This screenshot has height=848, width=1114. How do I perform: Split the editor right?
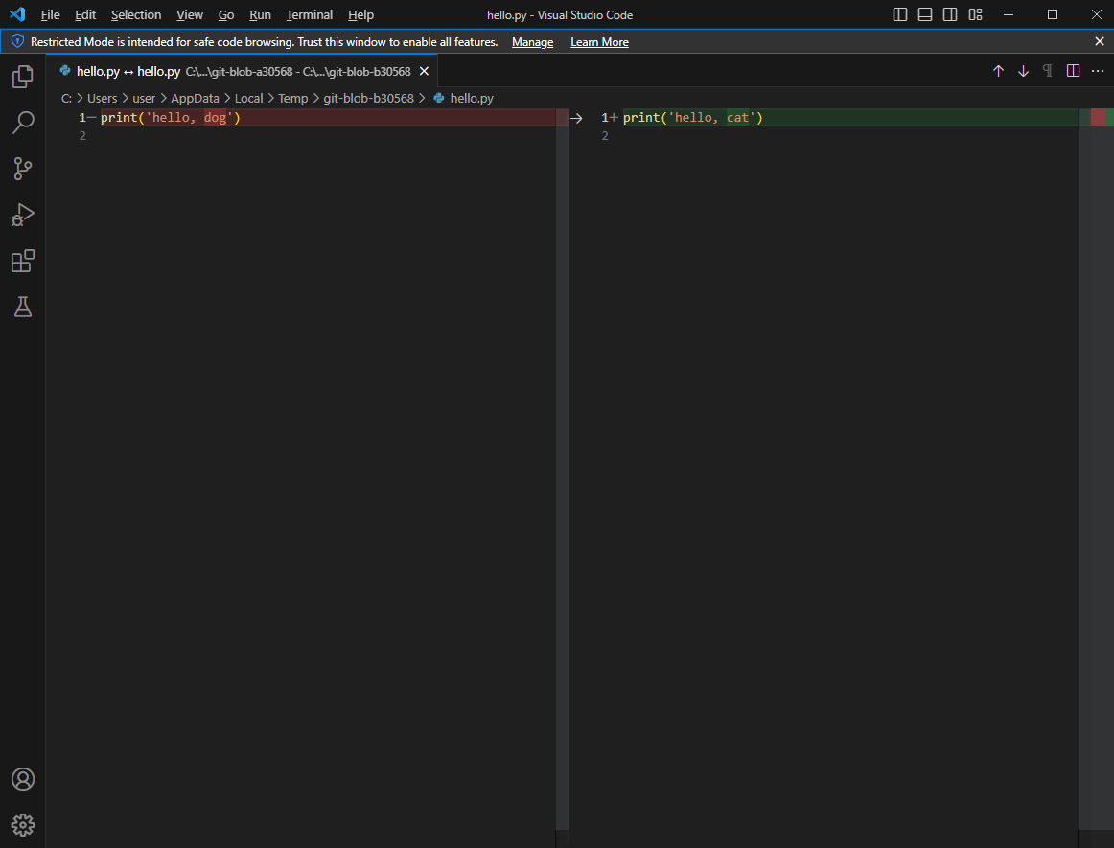pos(1073,71)
